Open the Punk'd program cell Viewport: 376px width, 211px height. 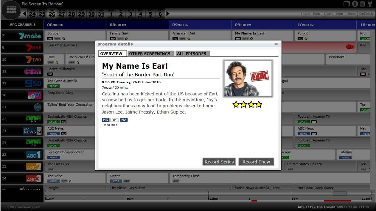pos(325,36)
